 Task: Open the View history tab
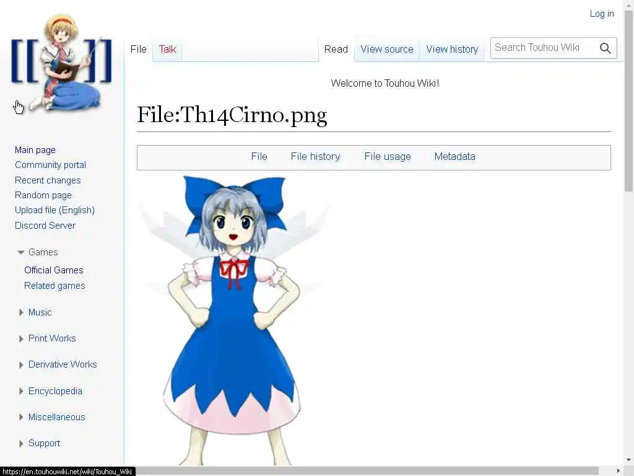point(452,50)
